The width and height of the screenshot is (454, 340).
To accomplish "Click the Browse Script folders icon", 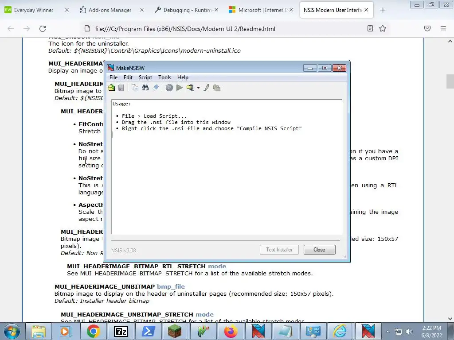I will tap(217, 88).
